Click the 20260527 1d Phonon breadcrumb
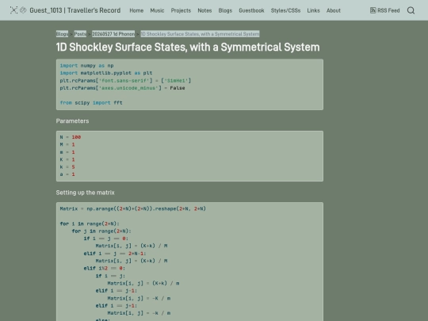 pyautogui.click(x=113, y=34)
